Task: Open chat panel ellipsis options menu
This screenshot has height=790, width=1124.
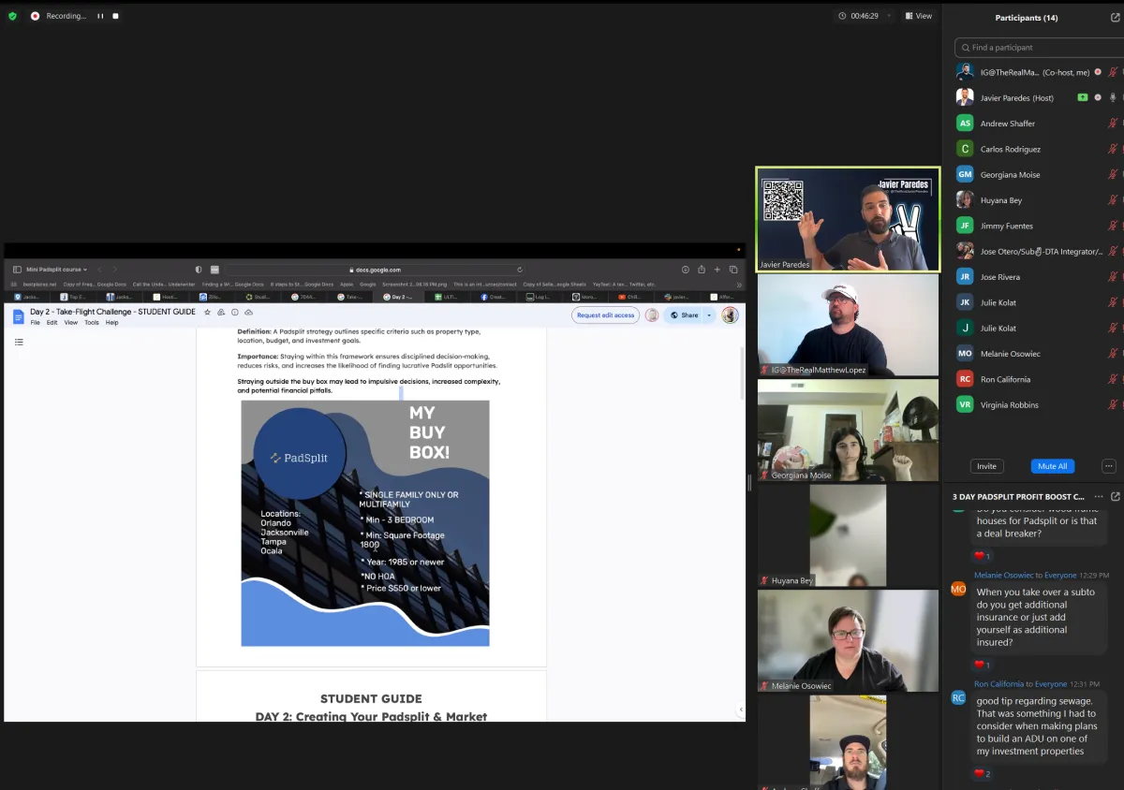Action: pos(1099,496)
